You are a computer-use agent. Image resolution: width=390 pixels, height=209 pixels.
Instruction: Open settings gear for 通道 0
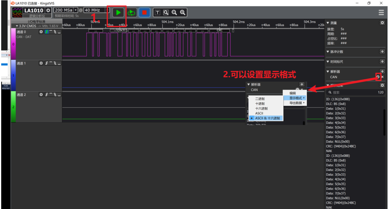[x=41, y=32]
